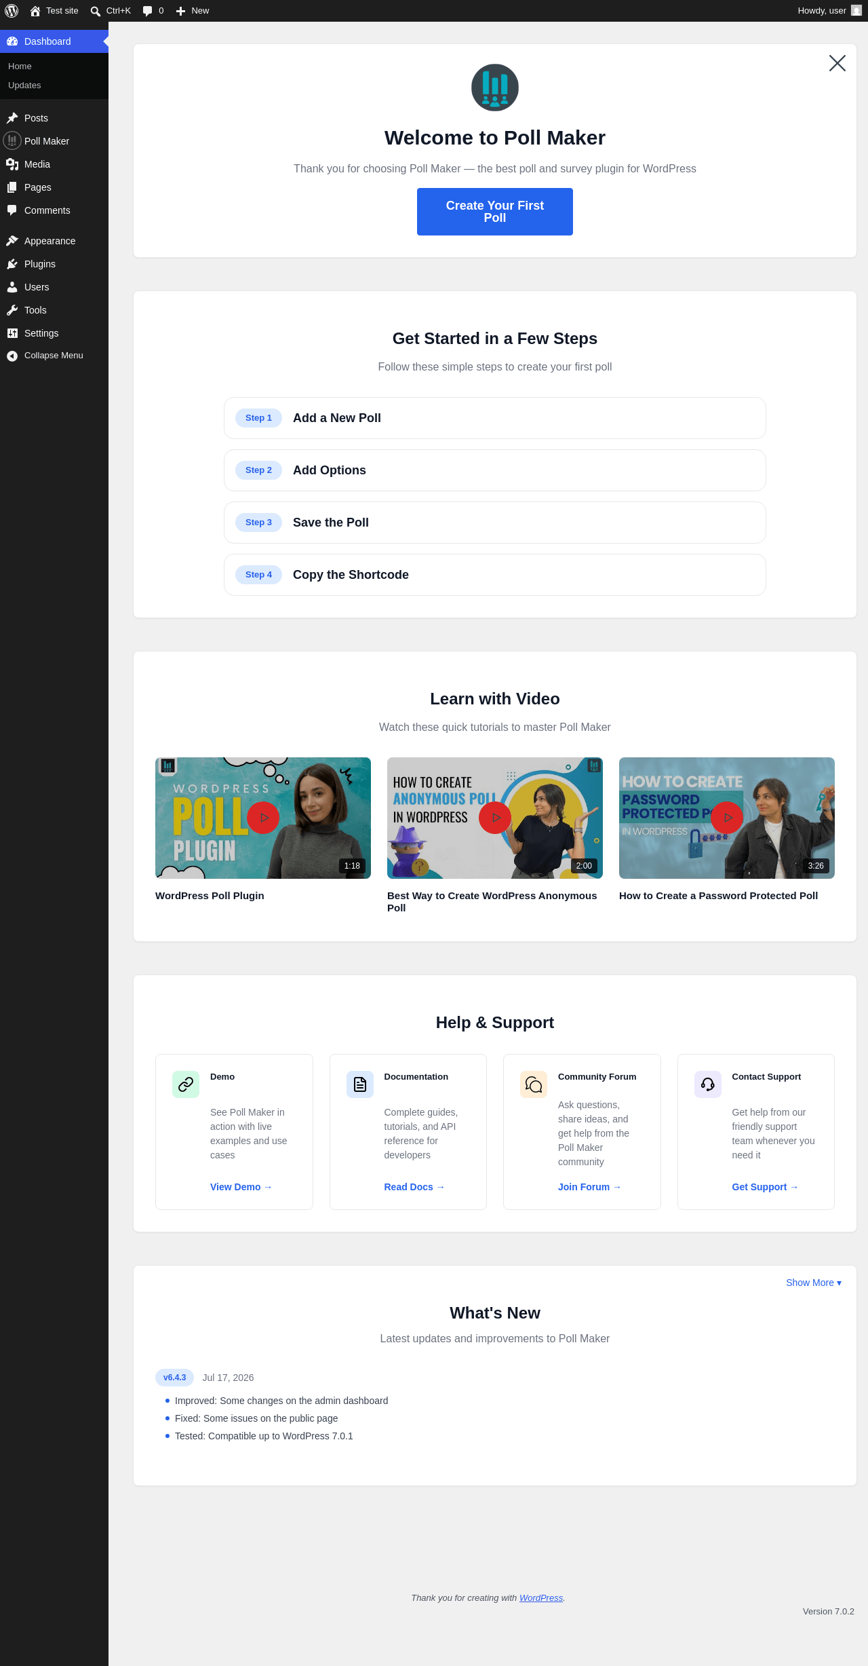Click the plus icon next to New
The width and height of the screenshot is (868, 1666).
(x=181, y=11)
